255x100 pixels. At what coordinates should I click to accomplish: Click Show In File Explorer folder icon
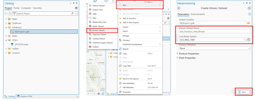click(x=120, y=79)
